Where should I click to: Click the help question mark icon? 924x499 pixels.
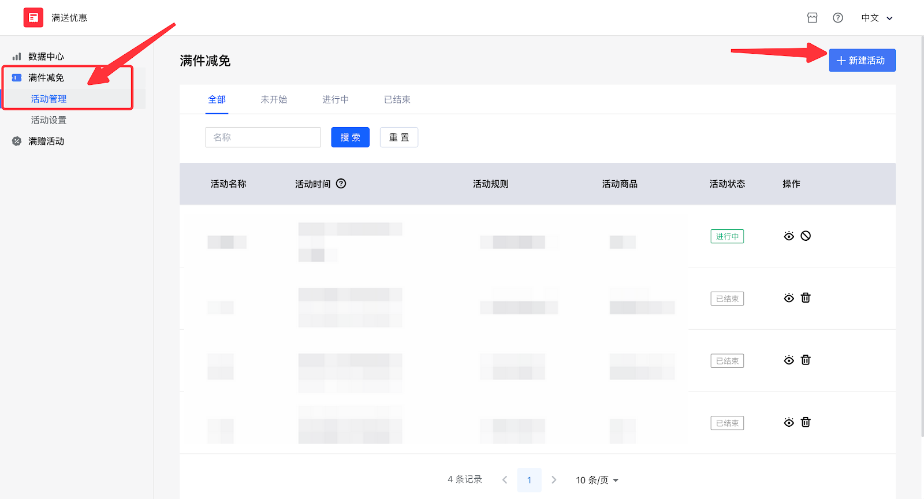point(837,18)
